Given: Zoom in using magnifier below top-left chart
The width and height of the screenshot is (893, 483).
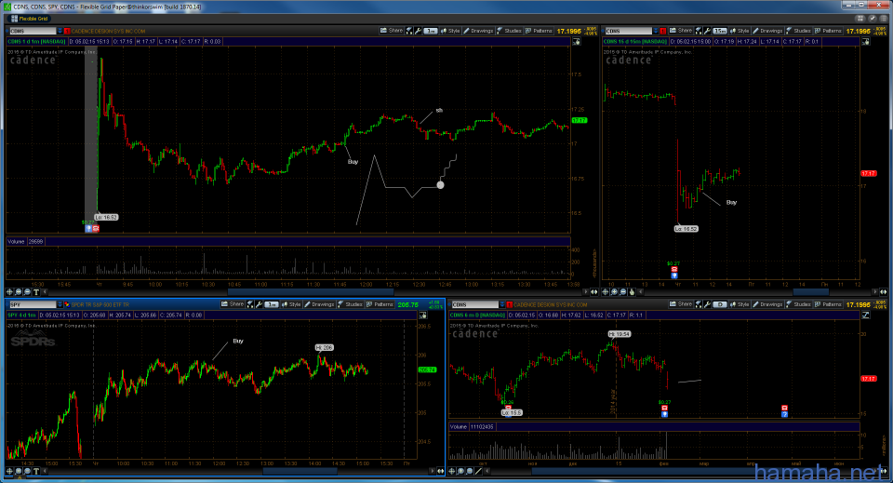Looking at the screenshot, I should 19,291.
